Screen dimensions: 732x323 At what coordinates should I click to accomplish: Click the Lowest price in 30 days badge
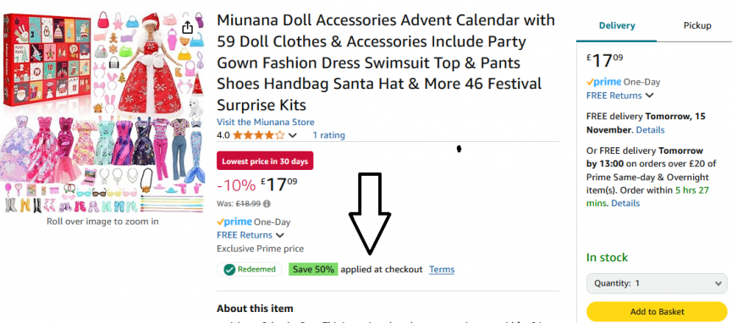265,161
